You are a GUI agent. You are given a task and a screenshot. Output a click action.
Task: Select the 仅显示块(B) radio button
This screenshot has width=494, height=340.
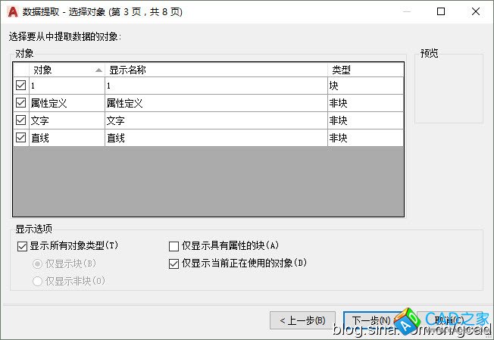(37, 264)
